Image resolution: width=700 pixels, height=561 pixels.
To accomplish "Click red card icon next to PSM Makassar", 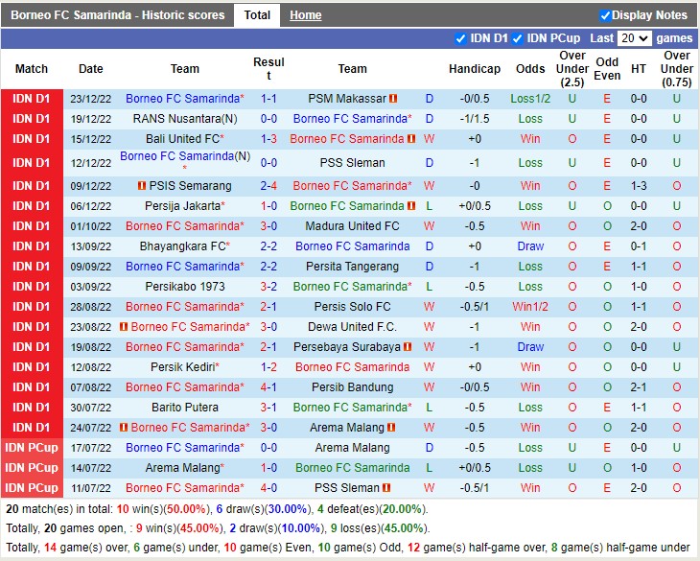I will tap(393, 99).
